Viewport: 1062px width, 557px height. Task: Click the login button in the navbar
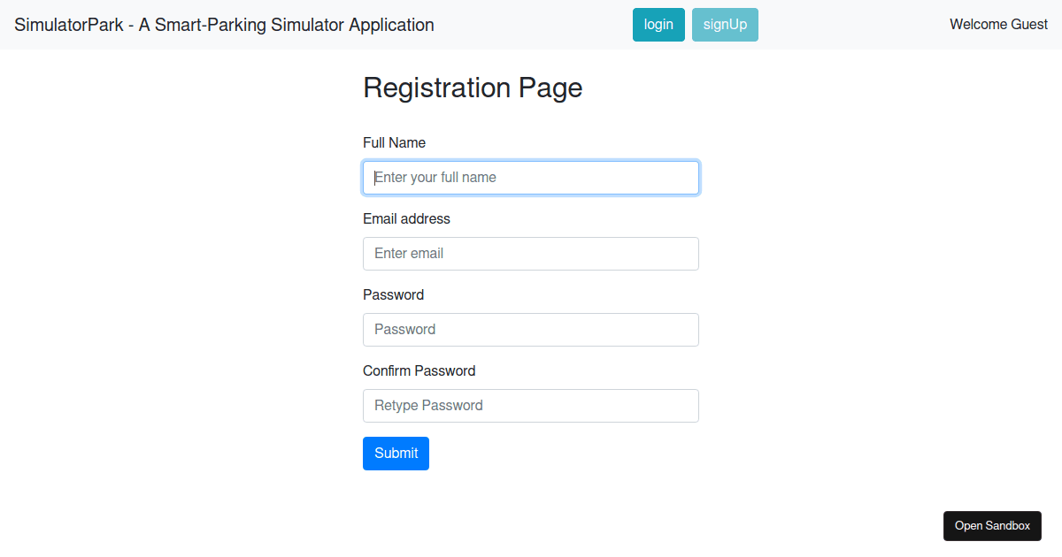pyautogui.click(x=658, y=25)
